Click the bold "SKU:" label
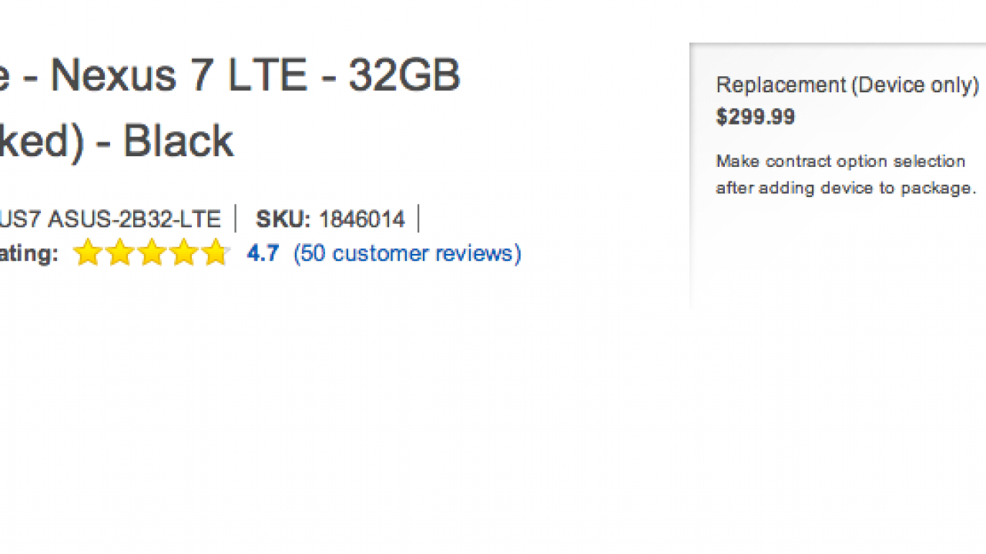Screen dimensions: 986x554 pyautogui.click(x=283, y=219)
